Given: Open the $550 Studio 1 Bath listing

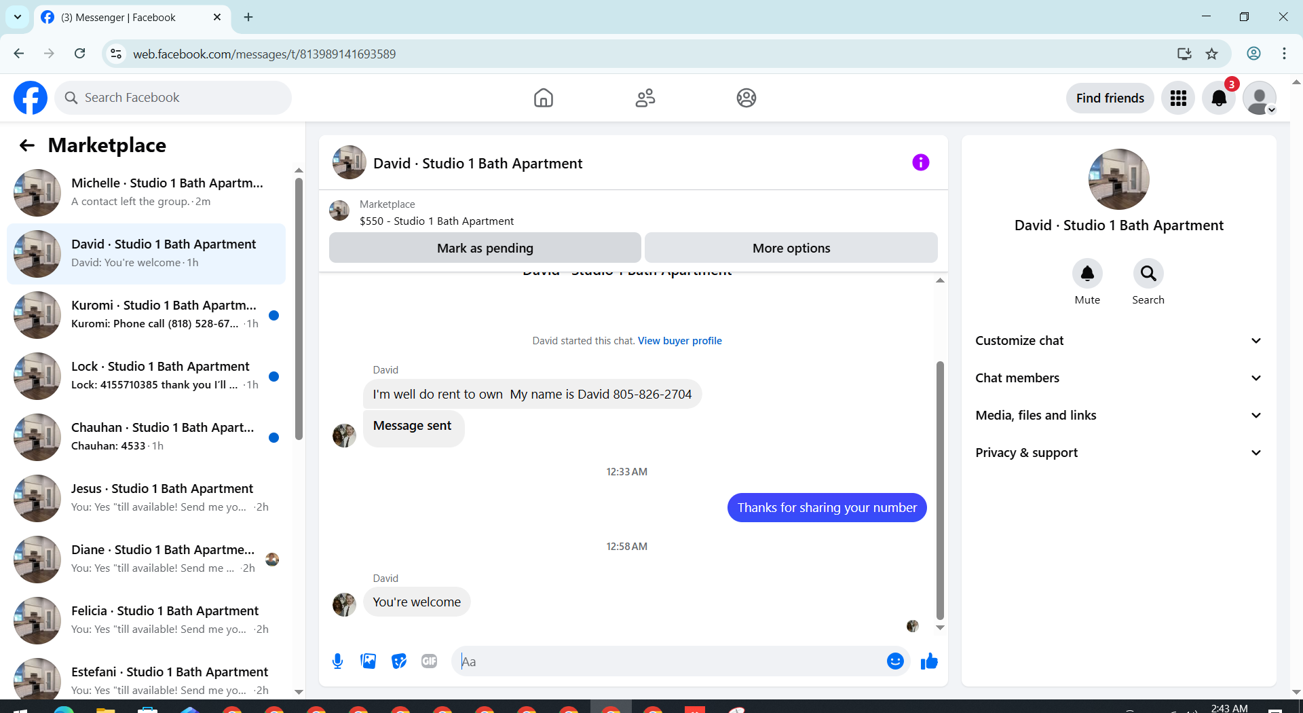Looking at the screenshot, I should (x=436, y=221).
